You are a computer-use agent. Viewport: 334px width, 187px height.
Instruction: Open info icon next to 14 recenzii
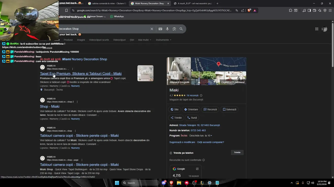point(201,95)
